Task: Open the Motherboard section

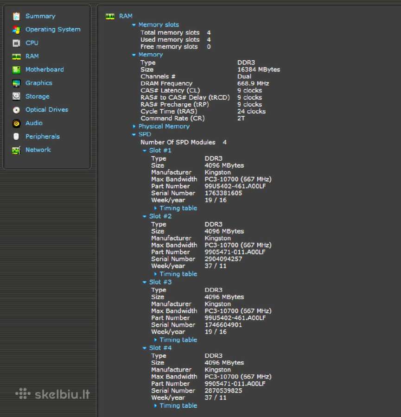Action: tap(45, 69)
